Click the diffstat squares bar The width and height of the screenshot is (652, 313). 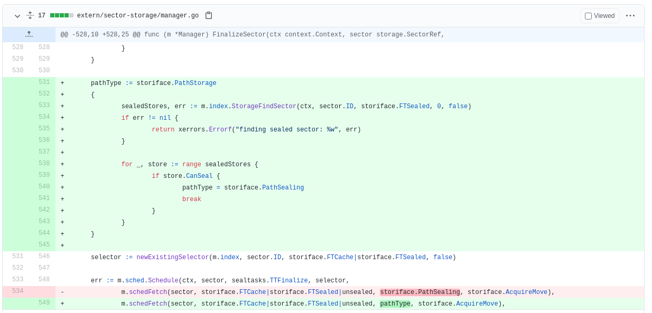pos(62,16)
